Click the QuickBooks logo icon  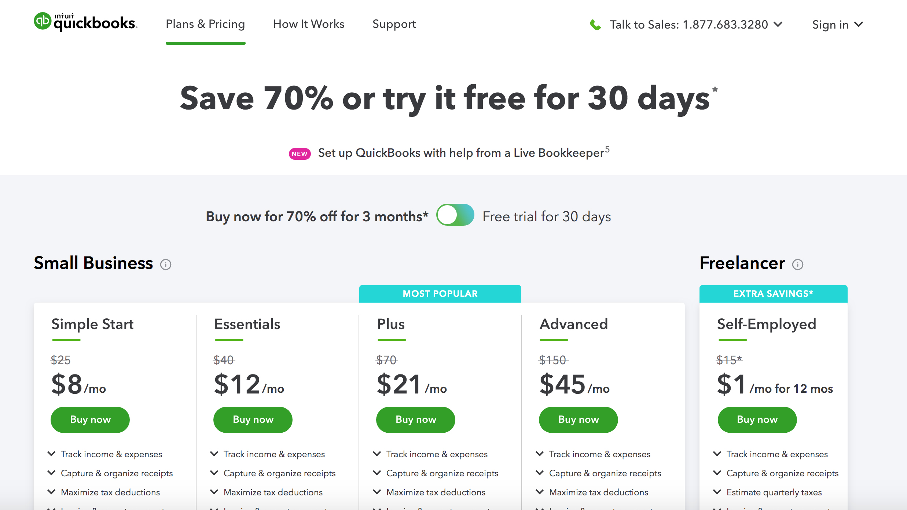coord(43,21)
